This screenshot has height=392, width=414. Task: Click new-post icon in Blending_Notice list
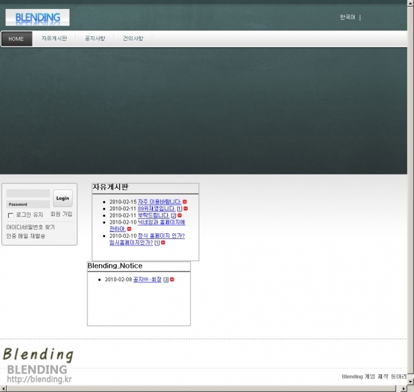click(x=172, y=279)
